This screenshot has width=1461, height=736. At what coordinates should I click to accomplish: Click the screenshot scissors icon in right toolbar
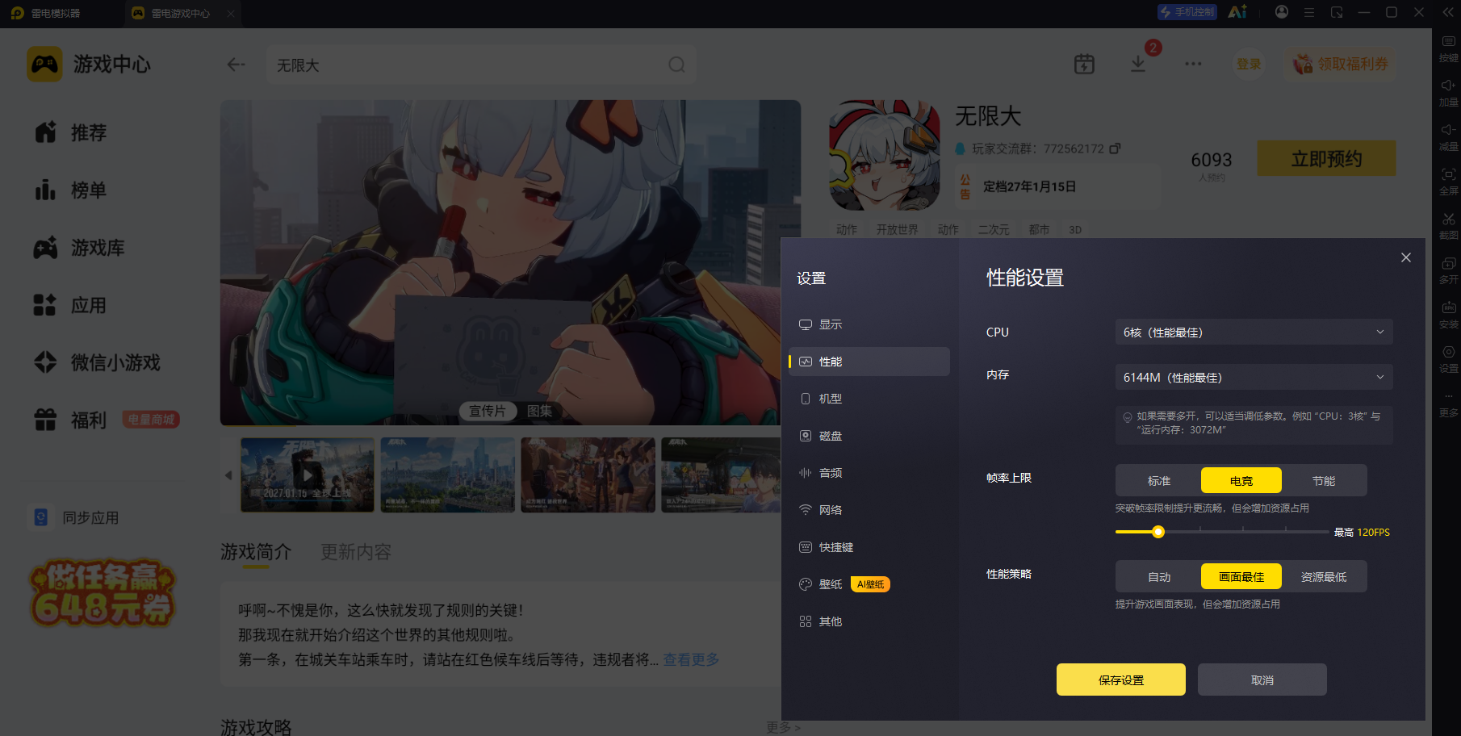pos(1449,219)
